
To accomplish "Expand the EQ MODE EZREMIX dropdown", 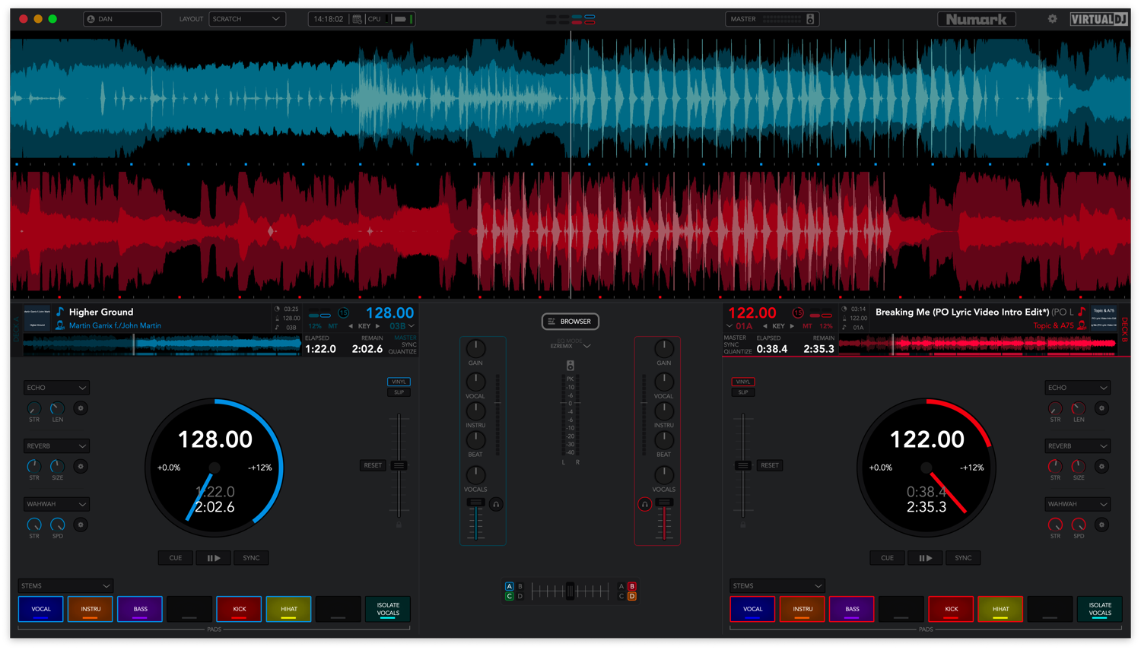I will pos(569,344).
